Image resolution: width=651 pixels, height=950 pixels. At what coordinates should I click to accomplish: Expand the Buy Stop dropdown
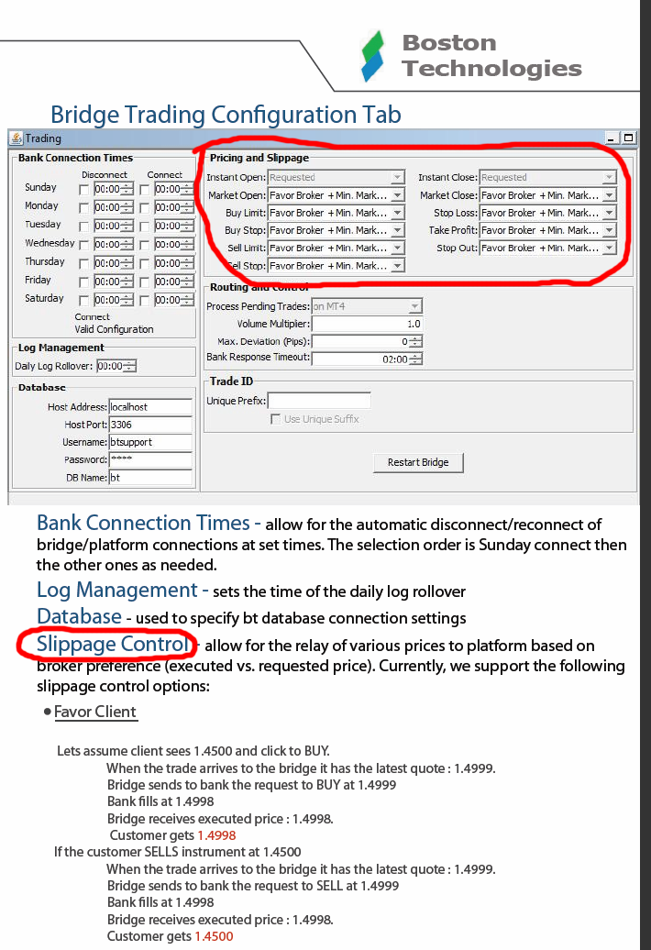coord(337,230)
